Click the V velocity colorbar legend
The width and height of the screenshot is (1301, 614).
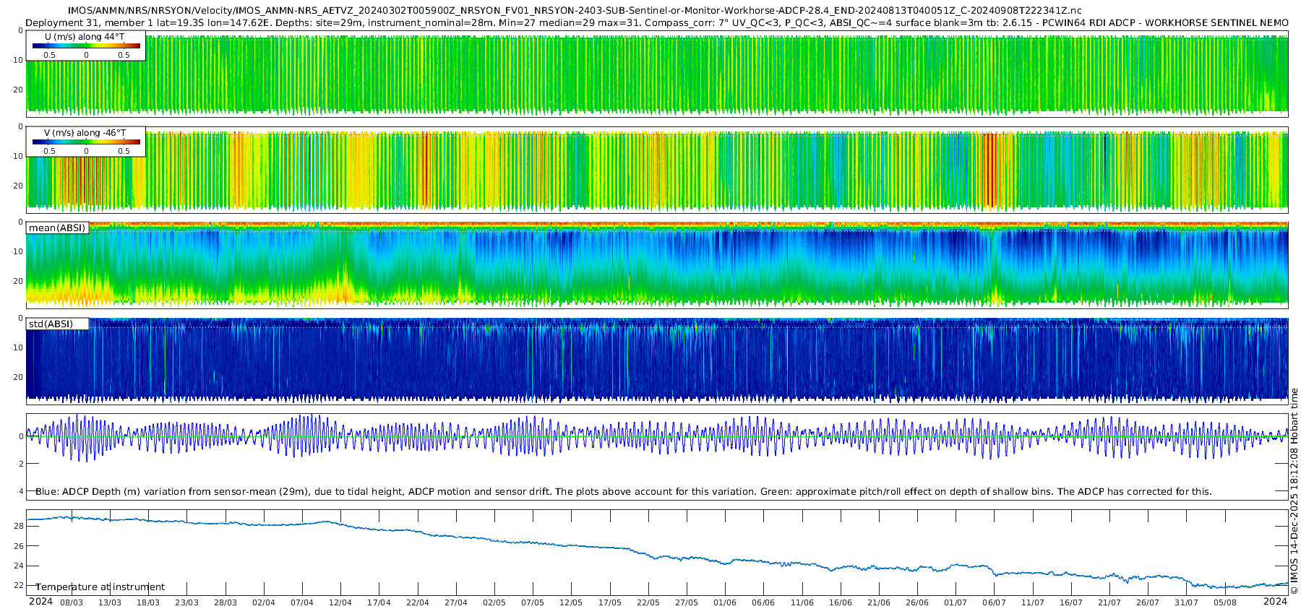click(x=86, y=142)
